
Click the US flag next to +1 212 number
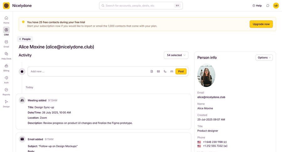[x=199, y=146]
